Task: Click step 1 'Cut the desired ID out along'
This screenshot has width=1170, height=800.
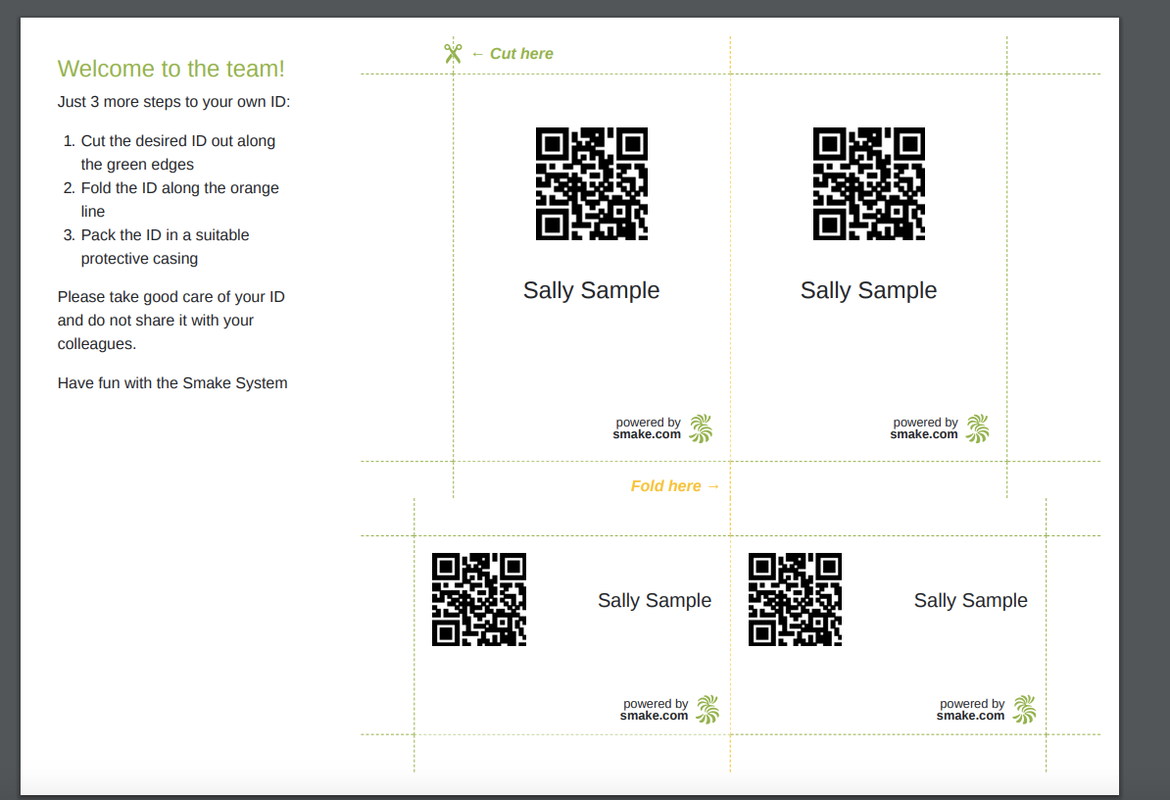Action: tap(177, 141)
